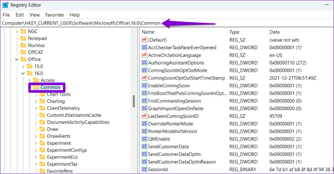This screenshot has width=334, height=174.
Task: Expand the ExperimentEcs tree node
Action: tap(36, 157)
